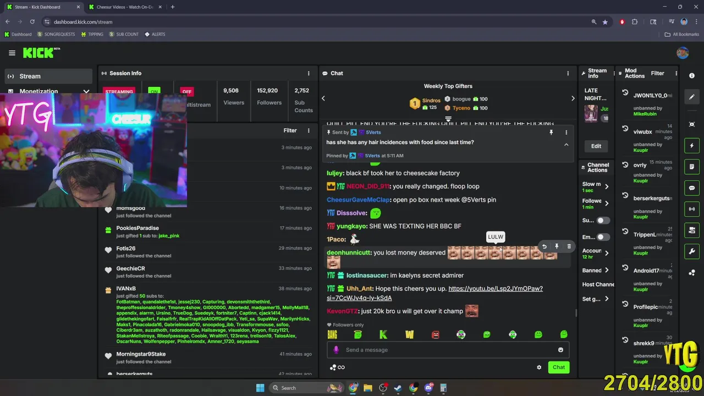
Task: Open the activity feed Filter
Action: click(290, 130)
